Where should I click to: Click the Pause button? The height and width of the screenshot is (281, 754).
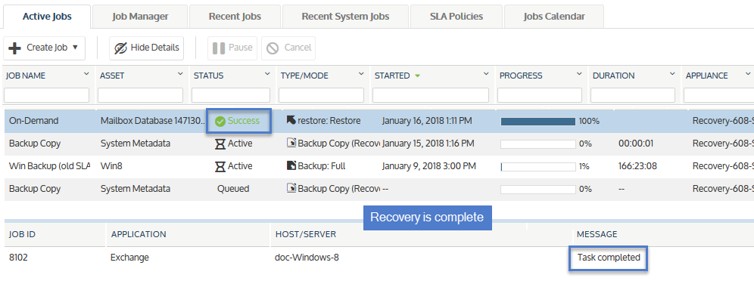click(x=232, y=48)
